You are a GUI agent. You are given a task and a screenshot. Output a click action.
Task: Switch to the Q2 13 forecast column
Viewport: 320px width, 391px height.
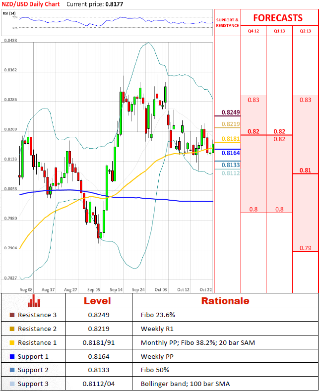point(305,31)
